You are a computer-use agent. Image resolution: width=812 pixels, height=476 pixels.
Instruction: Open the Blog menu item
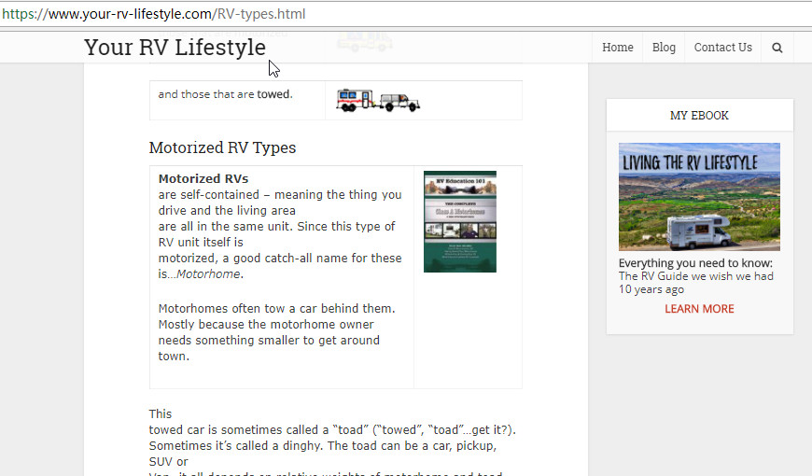(664, 48)
